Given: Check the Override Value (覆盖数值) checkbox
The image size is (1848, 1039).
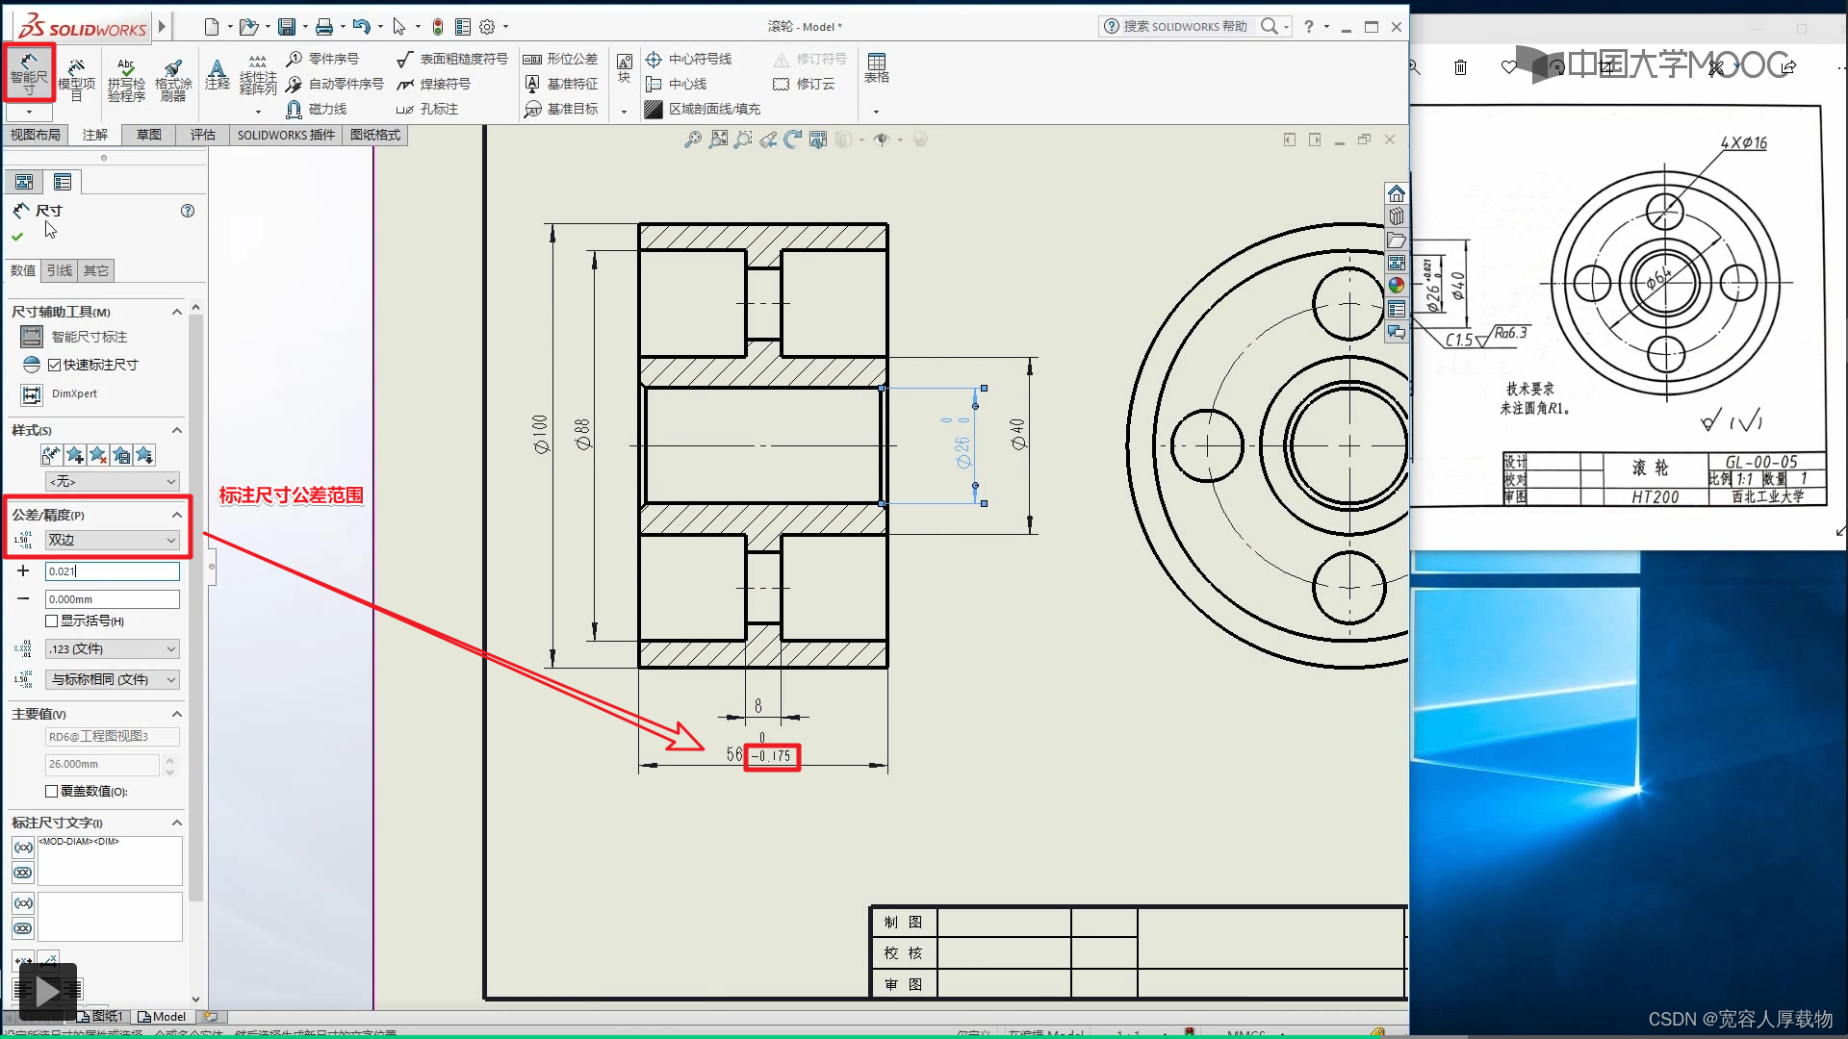Looking at the screenshot, I should [52, 791].
